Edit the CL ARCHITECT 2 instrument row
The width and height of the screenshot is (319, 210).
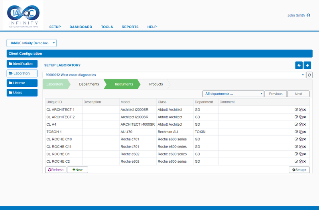[296, 117]
